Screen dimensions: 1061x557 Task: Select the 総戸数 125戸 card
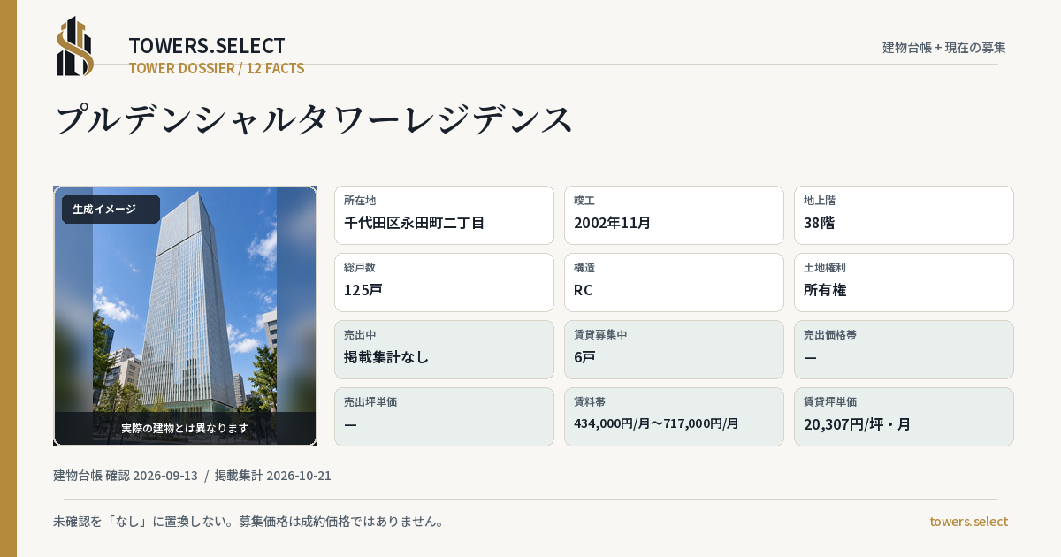pyautogui.click(x=444, y=282)
